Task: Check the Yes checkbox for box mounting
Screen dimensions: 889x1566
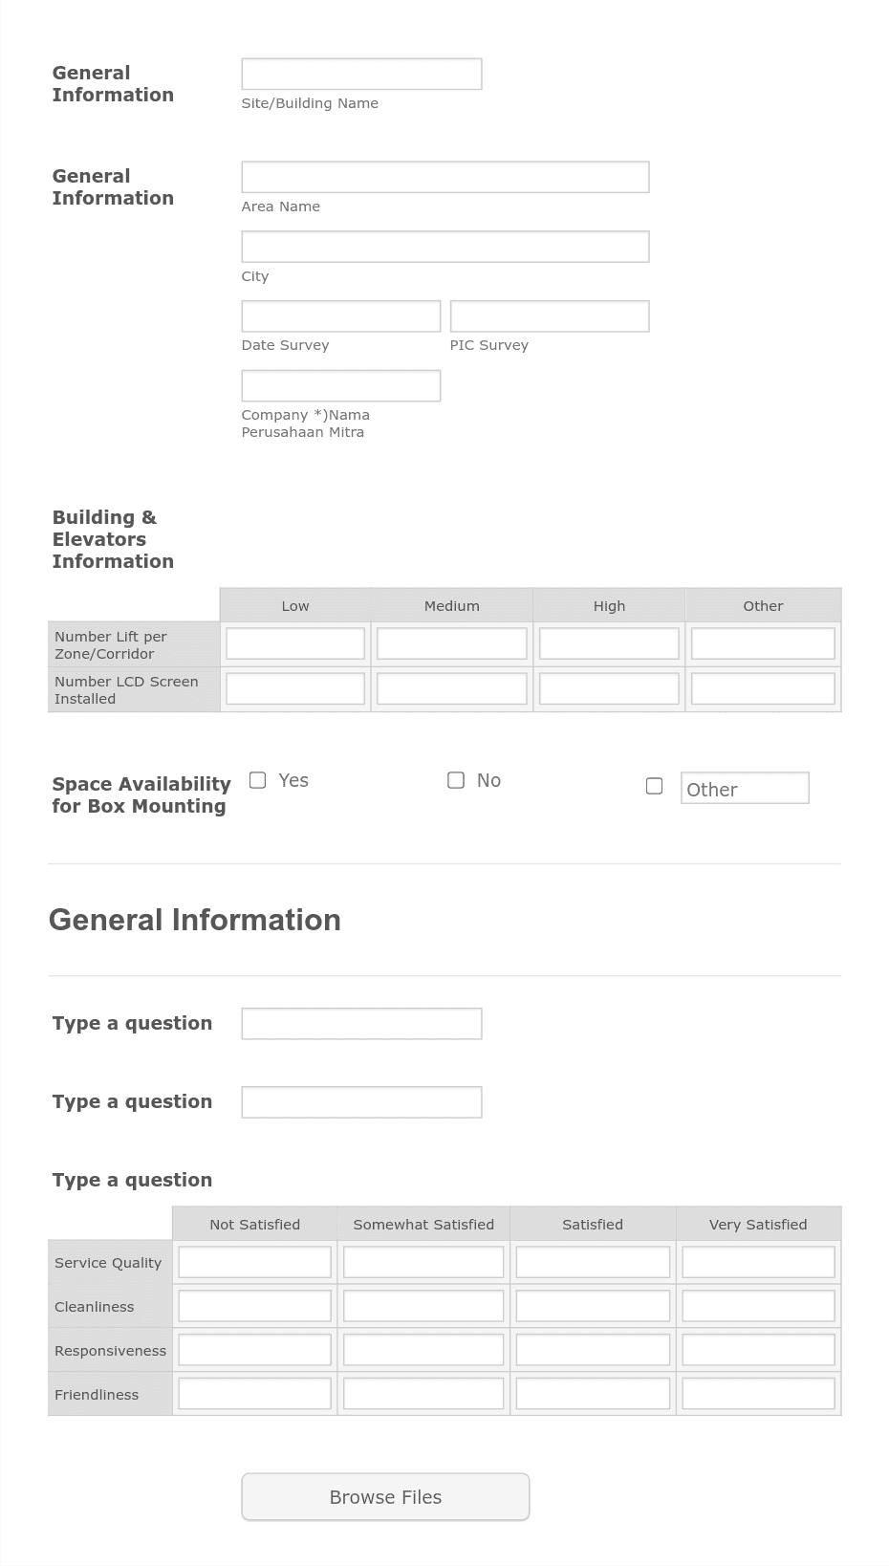Action: click(256, 780)
